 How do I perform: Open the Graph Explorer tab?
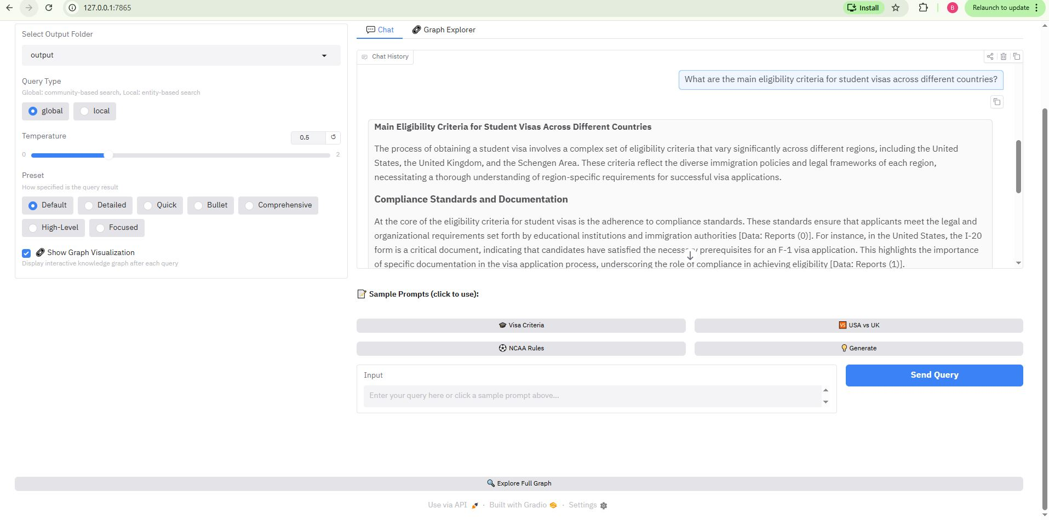click(444, 30)
